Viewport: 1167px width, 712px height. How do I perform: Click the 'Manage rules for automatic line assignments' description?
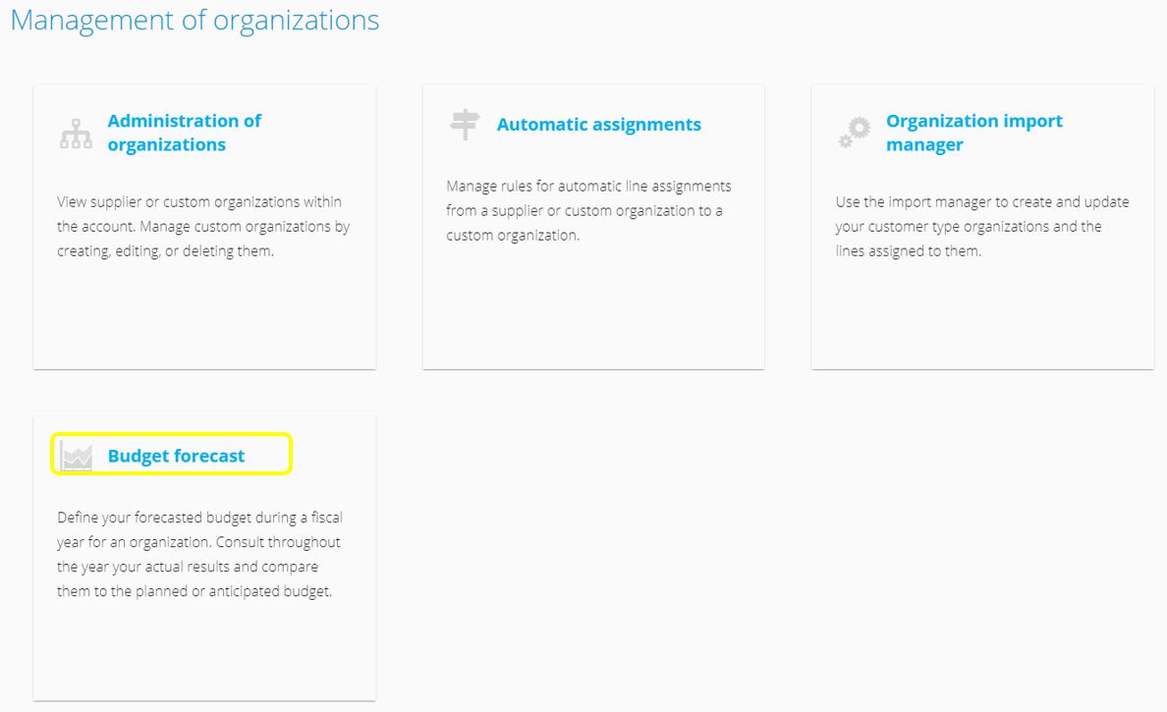click(588, 210)
